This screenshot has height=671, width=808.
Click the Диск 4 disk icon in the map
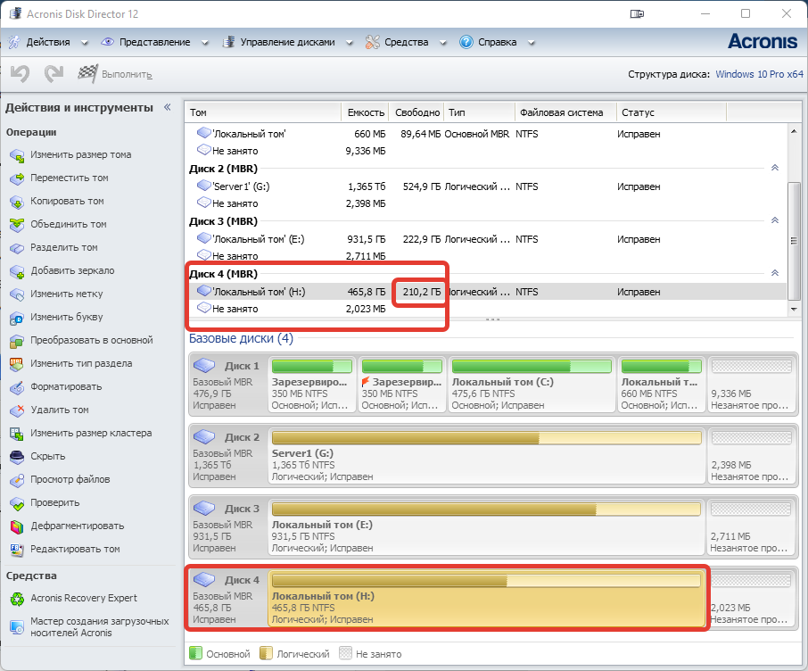(x=204, y=580)
